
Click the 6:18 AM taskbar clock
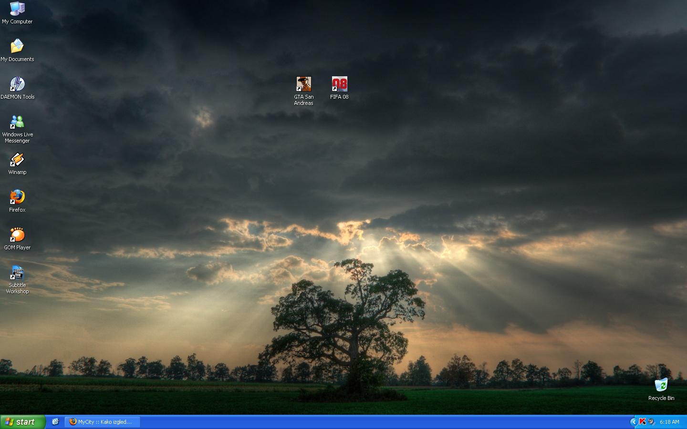[x=669, y=422]
